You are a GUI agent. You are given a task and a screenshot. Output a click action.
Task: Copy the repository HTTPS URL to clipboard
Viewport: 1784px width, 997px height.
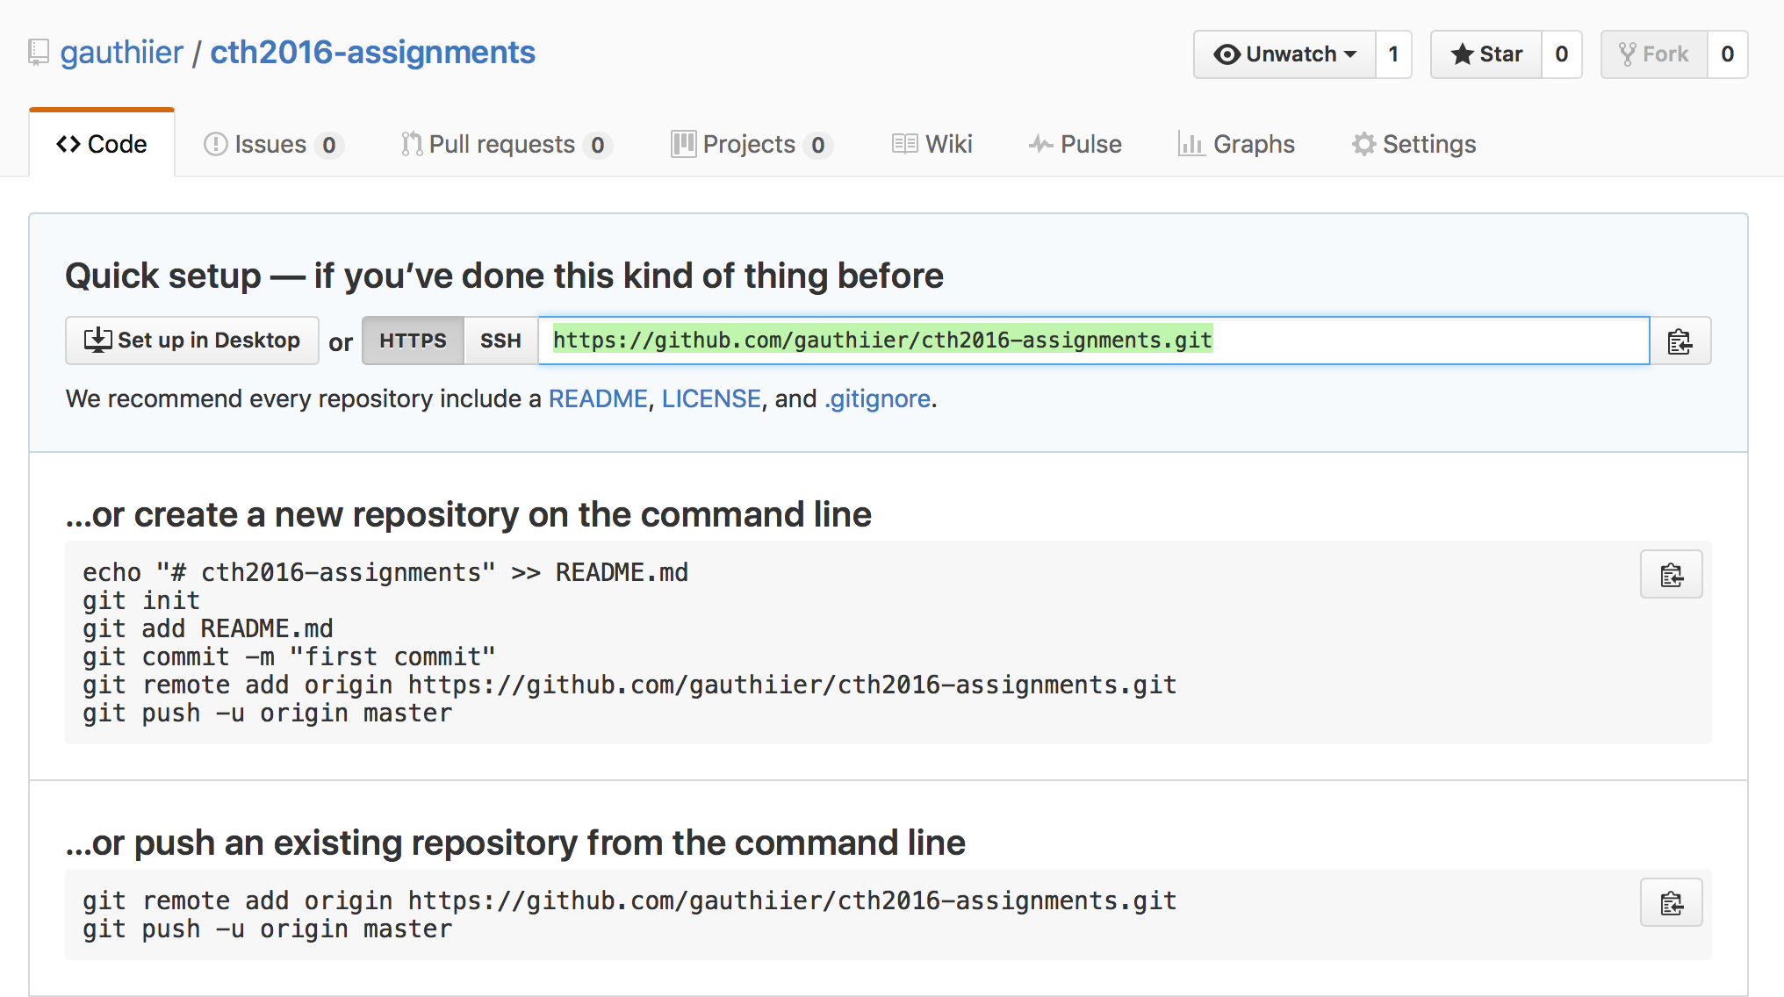1680,341
